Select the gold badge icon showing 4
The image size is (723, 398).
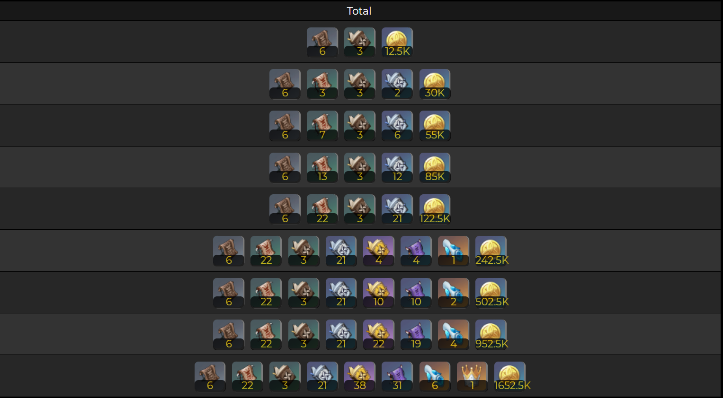click(x=379, y=251)
